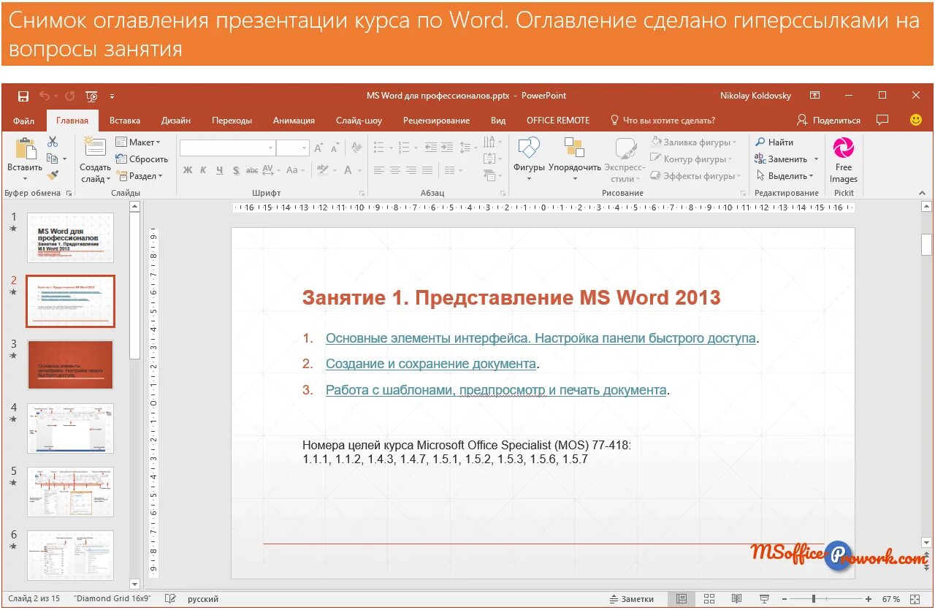Toggle the Заметки notes pane

pos(631,599)
